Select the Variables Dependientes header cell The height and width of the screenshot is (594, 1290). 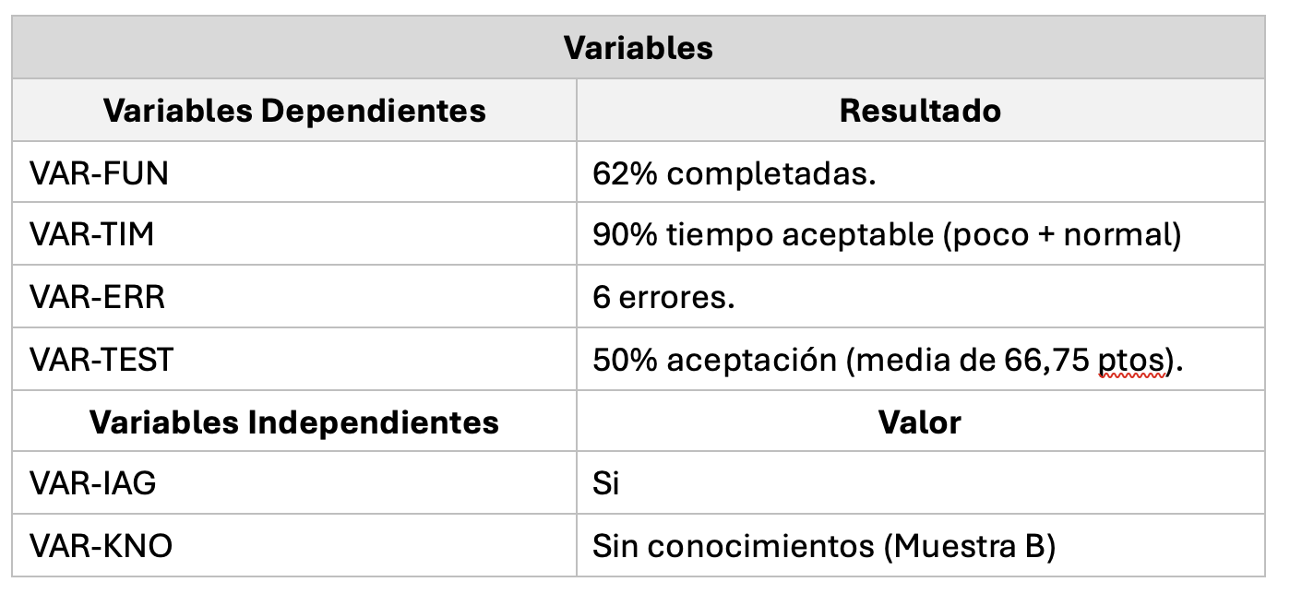click(x=294, y=111)
